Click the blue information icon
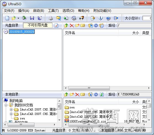 (x=100, y=18)
